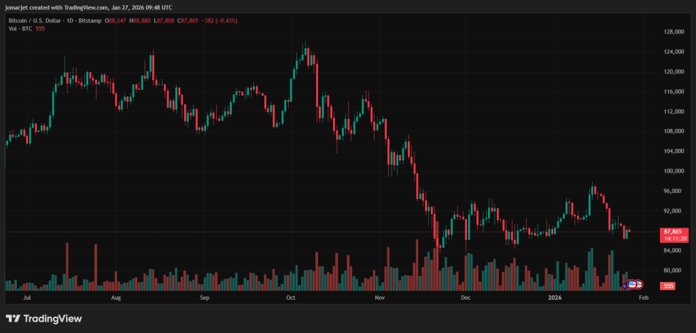Click the Dec label on the time axis
The width and height of the screenshot is (696, 333).
coord(466,298)
